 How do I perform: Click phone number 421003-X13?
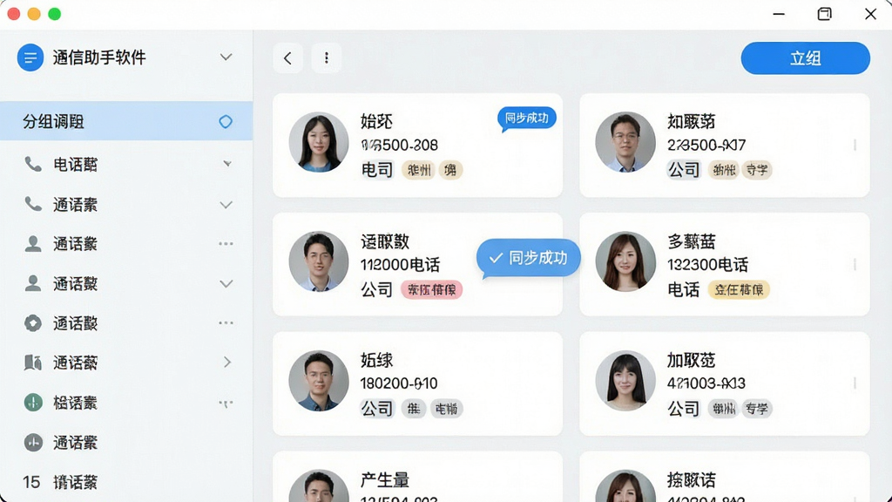706,383
